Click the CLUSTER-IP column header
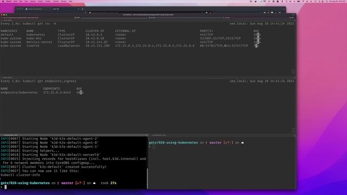This screenshot has height=195, width=347. click(95, 31)
